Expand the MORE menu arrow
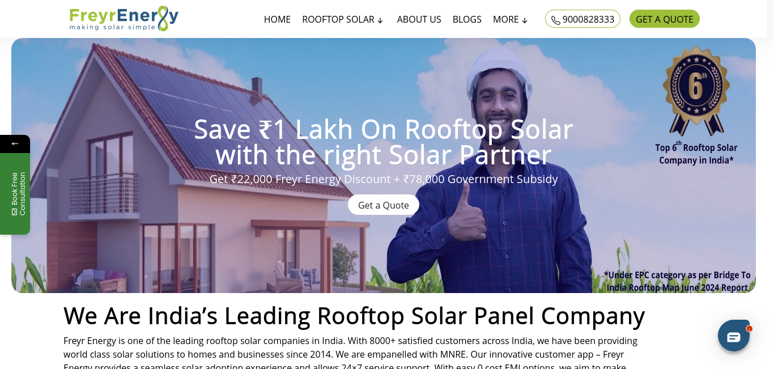 525,20
